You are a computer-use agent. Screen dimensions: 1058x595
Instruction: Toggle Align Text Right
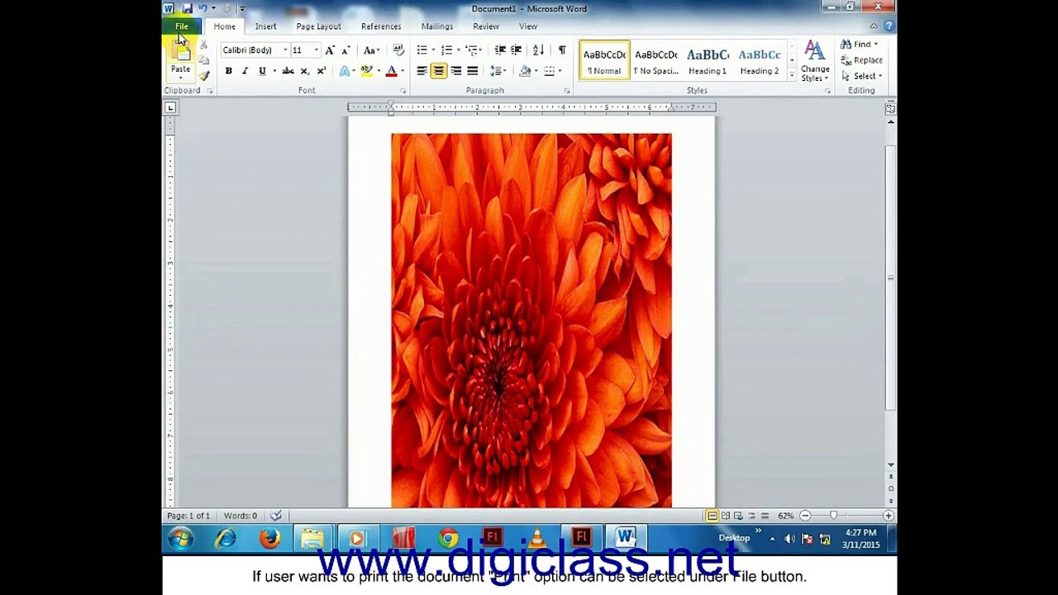point(455,71)
